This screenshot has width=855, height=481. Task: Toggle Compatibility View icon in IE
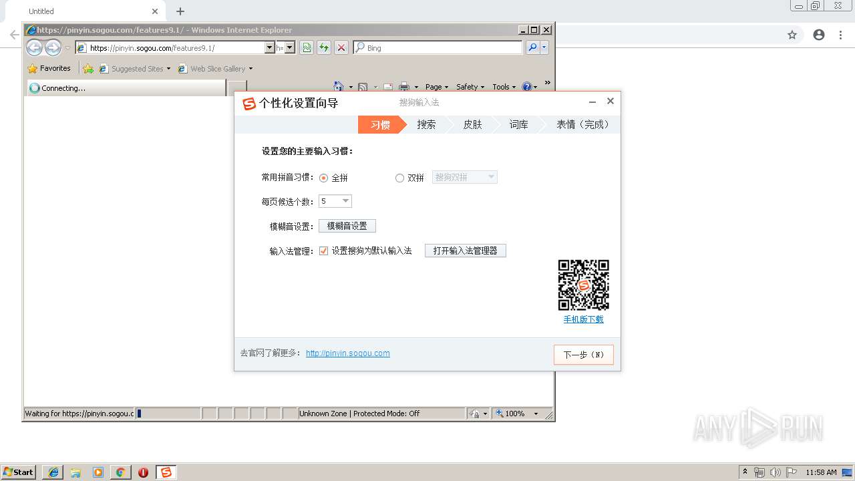click(x=307, y=47)
